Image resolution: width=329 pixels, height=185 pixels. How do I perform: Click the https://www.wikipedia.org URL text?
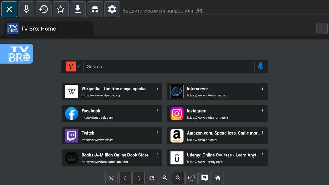coord(100,96)
